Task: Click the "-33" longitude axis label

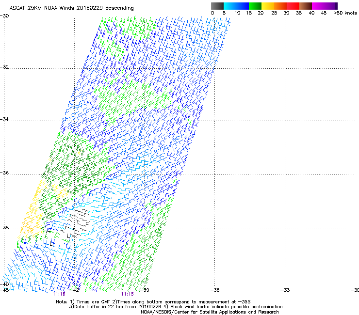Action: (285, 290)
